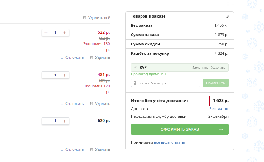Increase quantity of the 620 р. item
The width and height of the screenshot is (264, 162).
65,121
